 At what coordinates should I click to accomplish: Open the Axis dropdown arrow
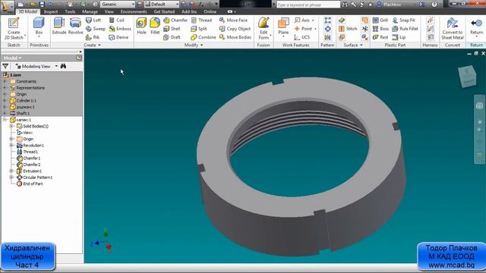(x=313, y=20)
